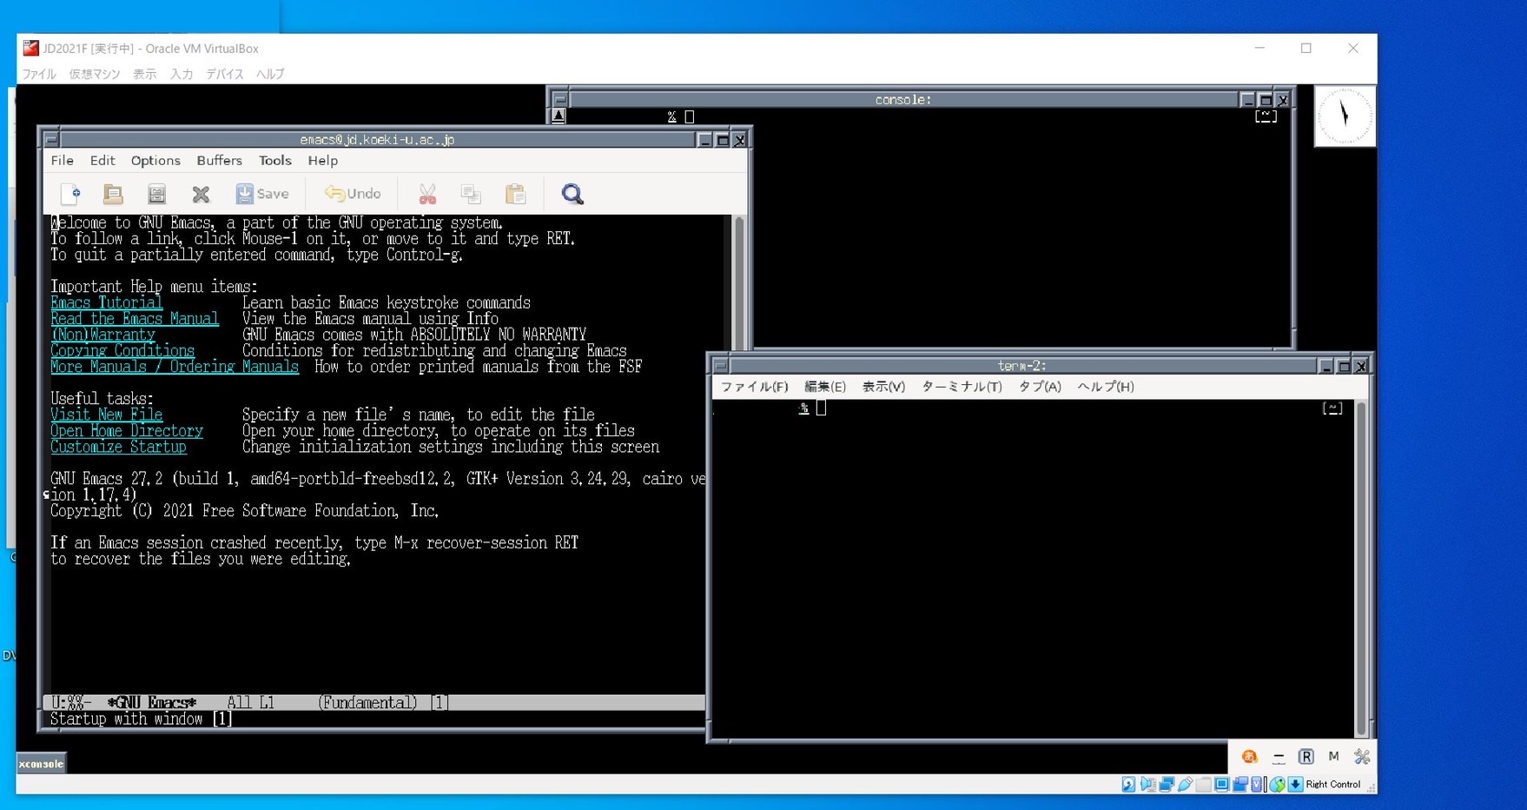This screenshot has width=1527, height=810.
Task: Open the Customize Startup link
Action: tap(118, 447)
